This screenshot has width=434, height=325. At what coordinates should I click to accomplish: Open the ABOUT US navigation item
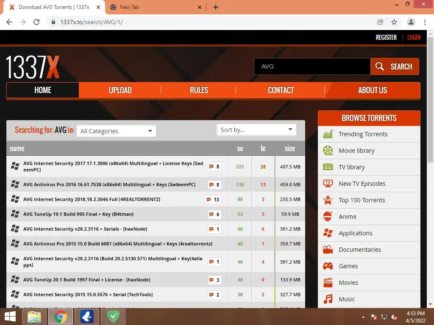tap(373, 90)
